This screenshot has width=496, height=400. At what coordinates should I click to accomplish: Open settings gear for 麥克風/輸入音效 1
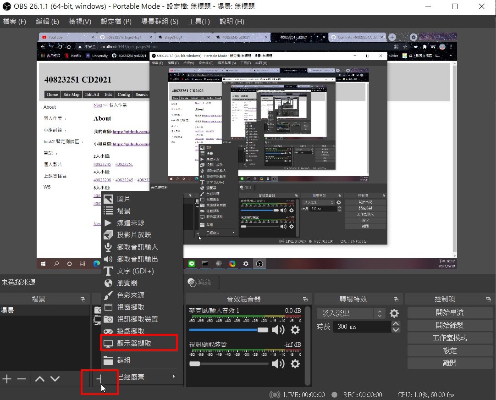point(295,330)
